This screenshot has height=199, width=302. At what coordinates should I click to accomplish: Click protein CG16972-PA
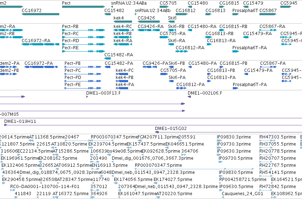(41, 67)
